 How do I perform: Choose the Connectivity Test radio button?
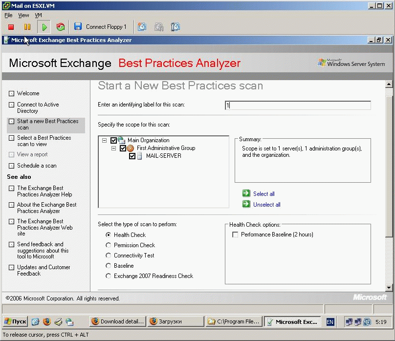pyautogui.click(x=109, y=256)
